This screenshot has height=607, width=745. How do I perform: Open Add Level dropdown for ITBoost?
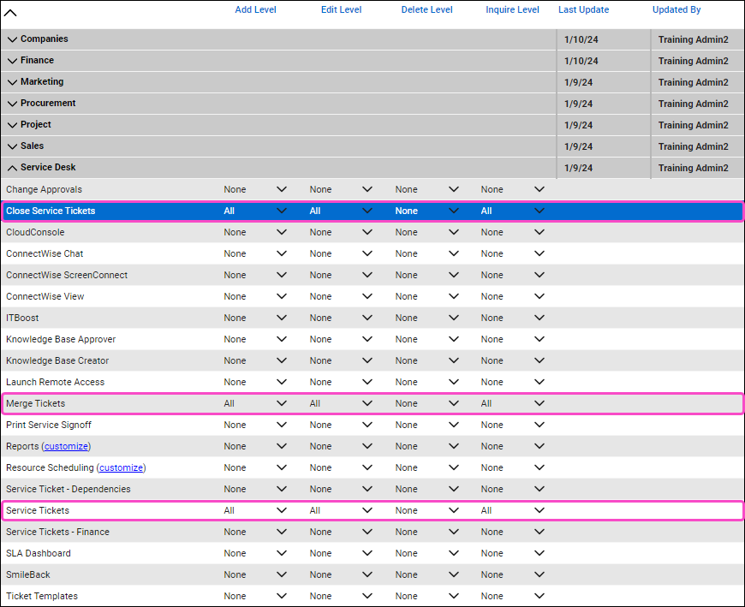[x=281, y=318]
